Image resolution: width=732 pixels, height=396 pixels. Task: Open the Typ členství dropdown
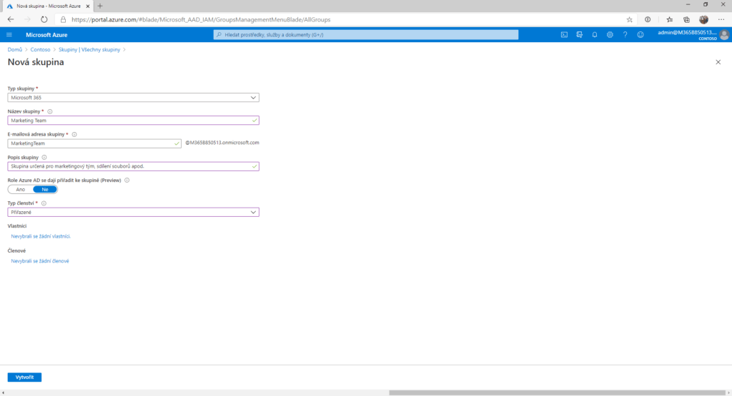(133, 212)
